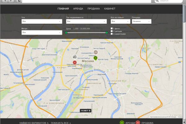
Task: Click the Р-Н ЛЕФОРТОВО district label
Action: 156,64
